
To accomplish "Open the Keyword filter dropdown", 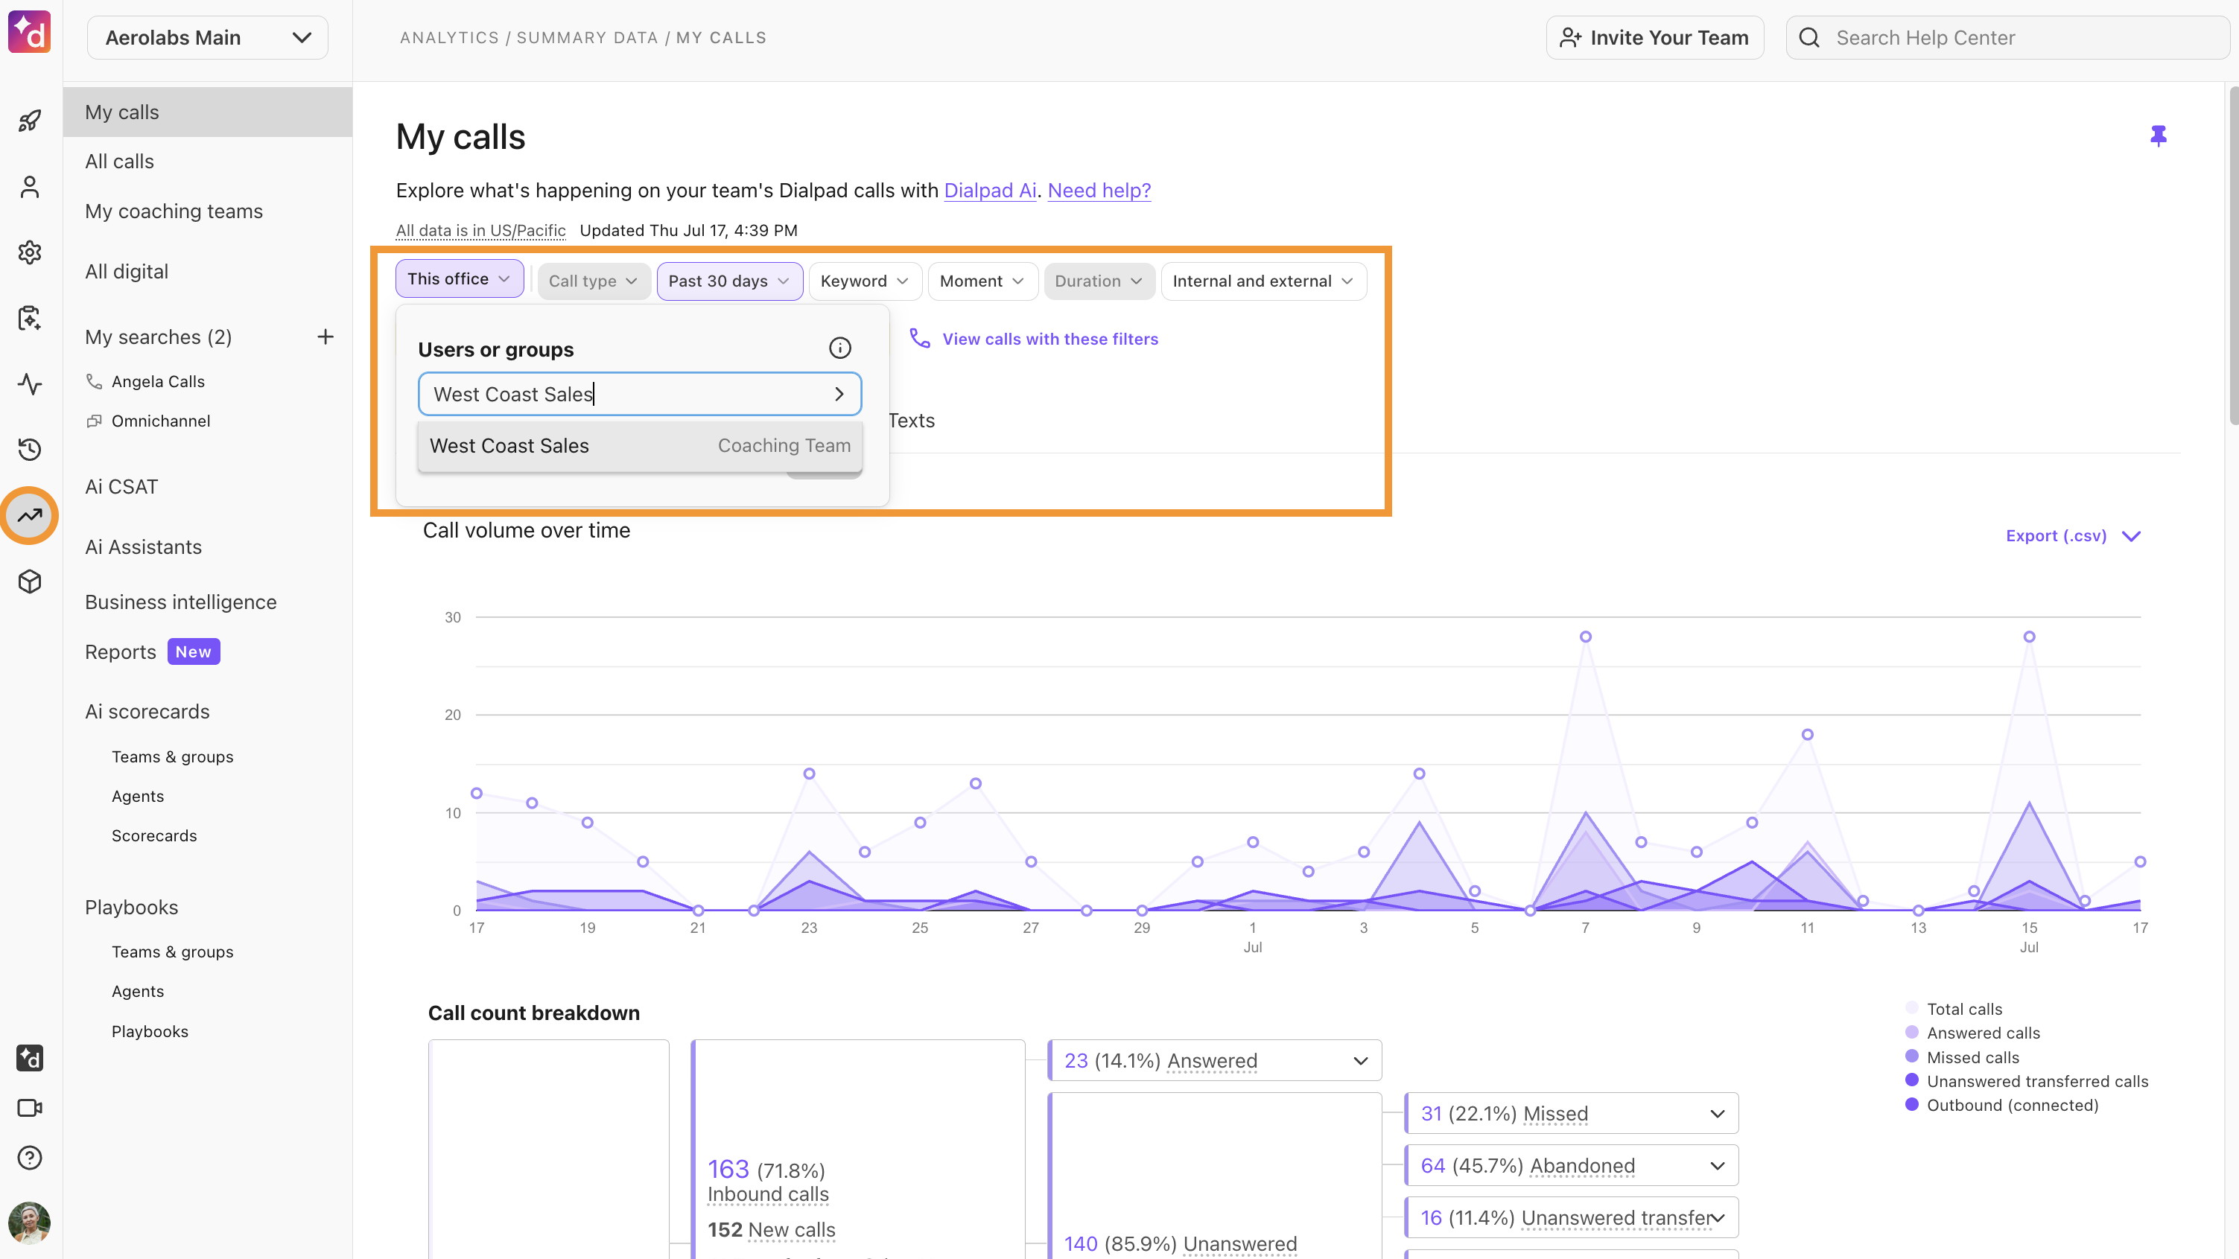I will pyautogui.click(x=865, y=281).
